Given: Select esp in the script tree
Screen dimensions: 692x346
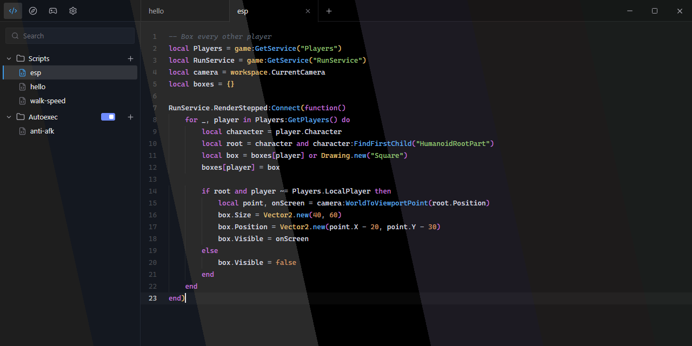Looking at the screenshot, I should pyautogui.click(x=70, y=72).
